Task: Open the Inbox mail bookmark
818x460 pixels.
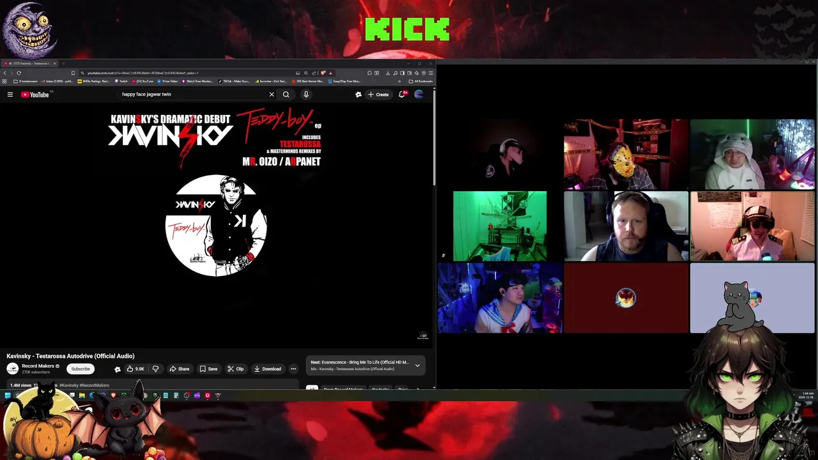Action: (58, 81)
